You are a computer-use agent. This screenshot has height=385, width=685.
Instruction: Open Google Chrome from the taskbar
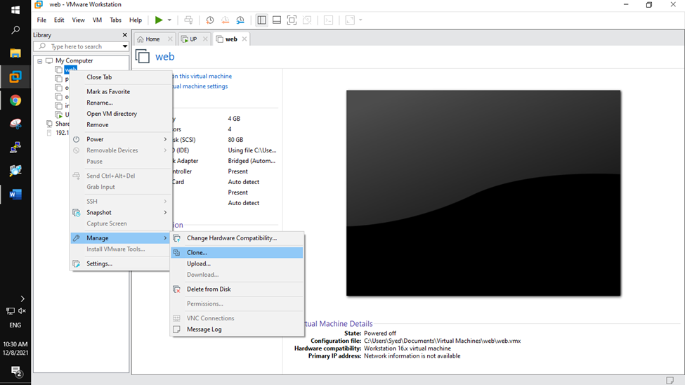[15, 100]
